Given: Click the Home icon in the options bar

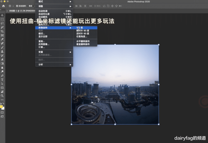Looking at the screenshot, I should [4, 6].
